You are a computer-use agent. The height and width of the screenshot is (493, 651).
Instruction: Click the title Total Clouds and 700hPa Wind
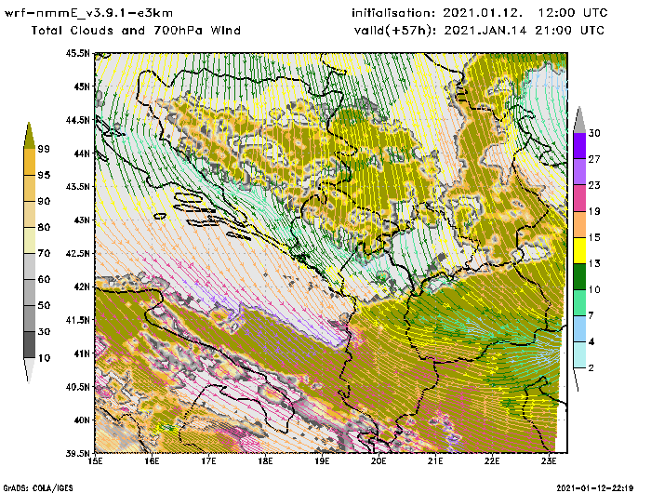click(x=136, y=31)
